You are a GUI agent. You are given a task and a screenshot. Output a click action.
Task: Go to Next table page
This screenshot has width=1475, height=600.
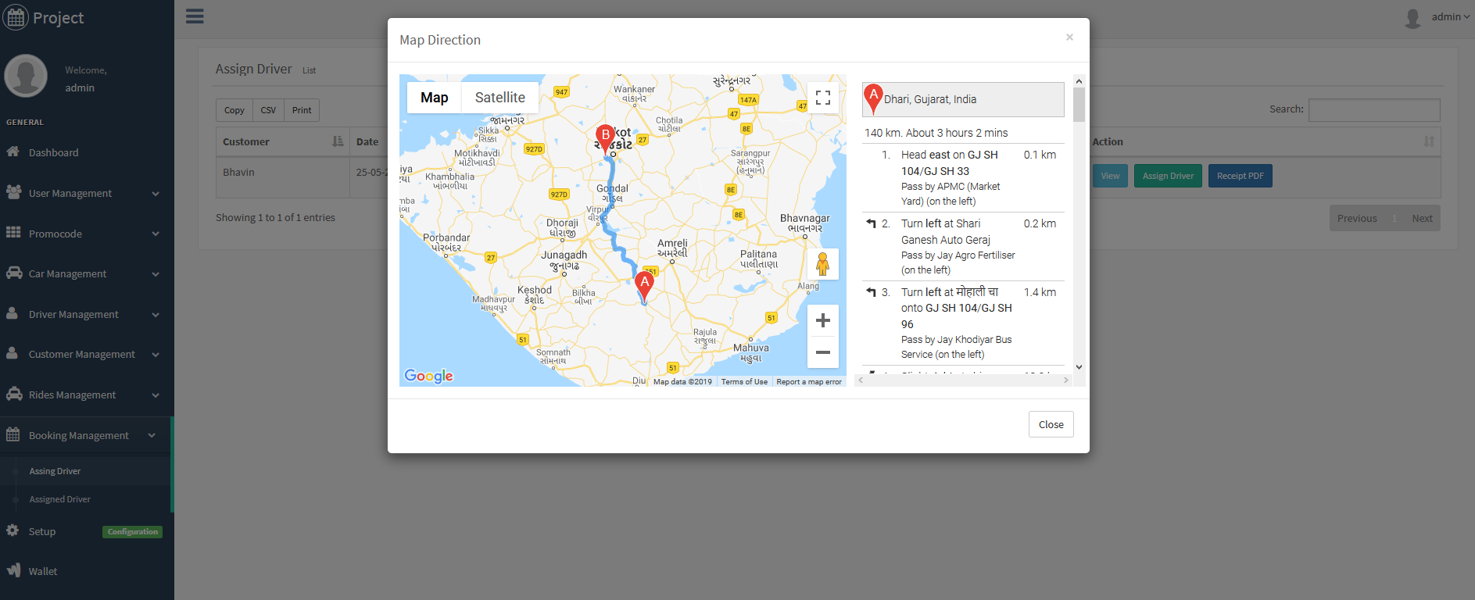coord(1422,219)
